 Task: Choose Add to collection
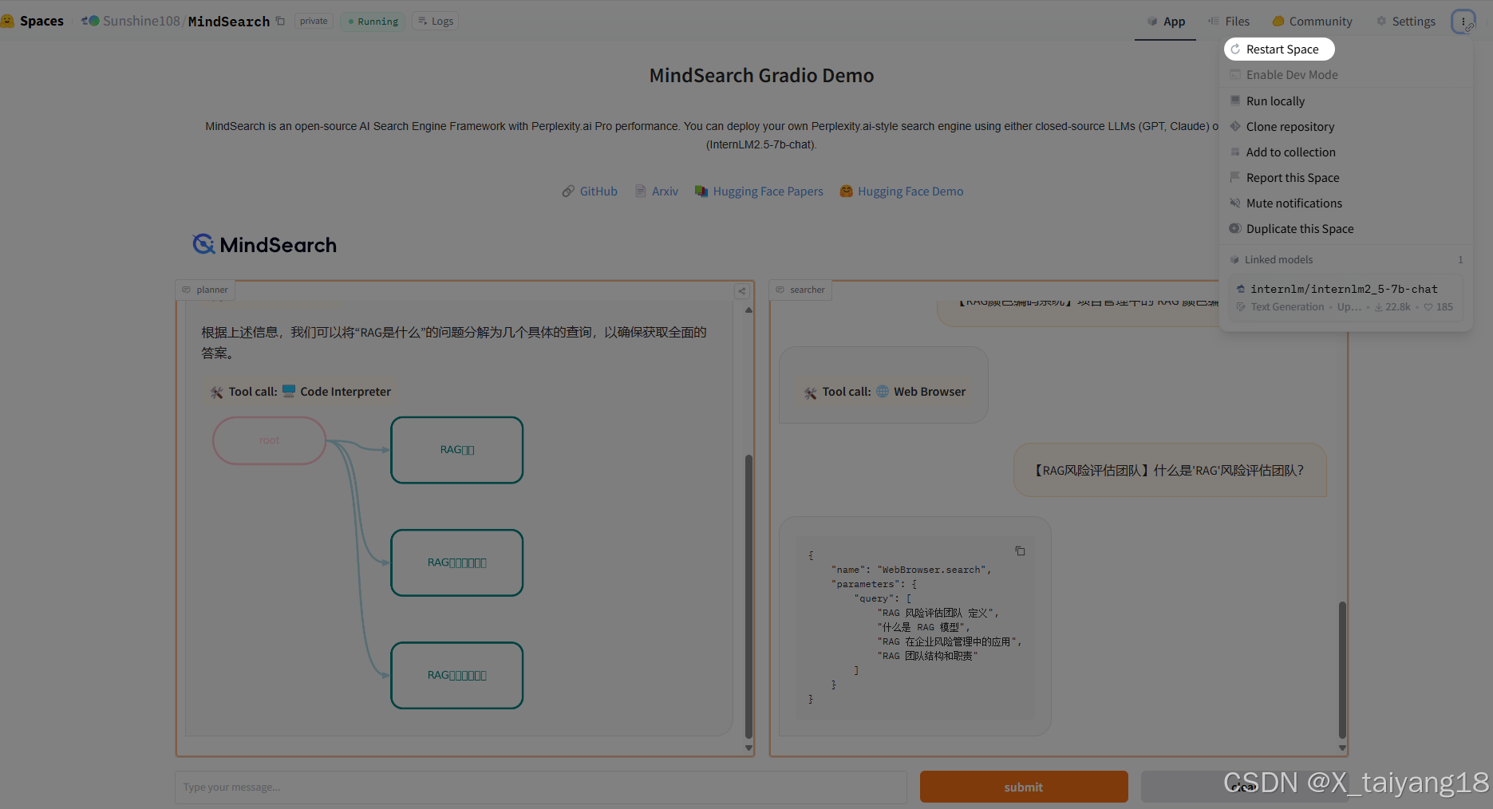[x=1290, y=152]
